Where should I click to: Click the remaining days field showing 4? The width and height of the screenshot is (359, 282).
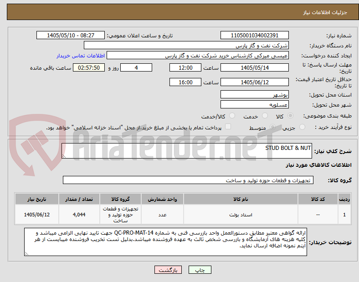(x=136, y=68)
